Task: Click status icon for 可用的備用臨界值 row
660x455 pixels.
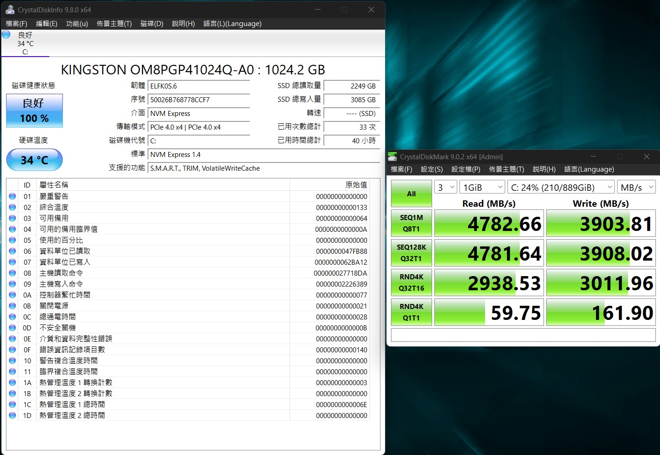Action: (x=12, y=229)
